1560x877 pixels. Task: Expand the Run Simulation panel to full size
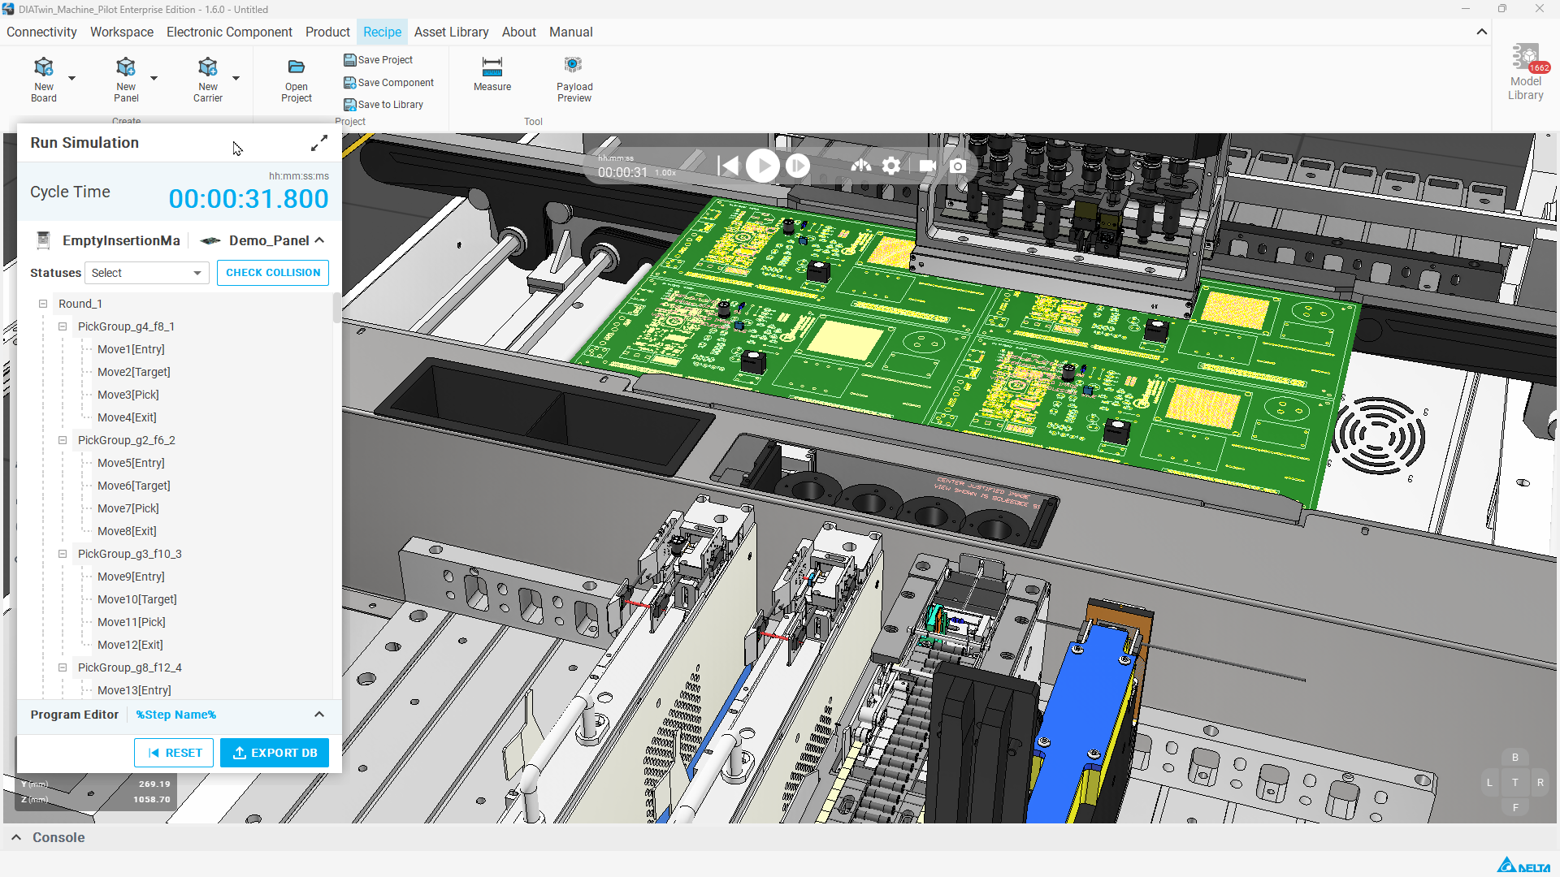pos(319,143)
